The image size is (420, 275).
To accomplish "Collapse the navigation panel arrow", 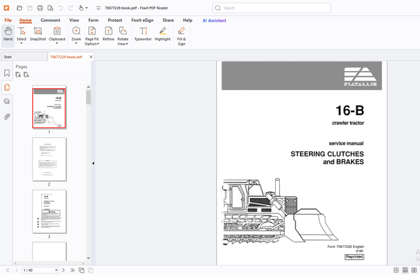I will pyautogui.click(x=93, y=163).
